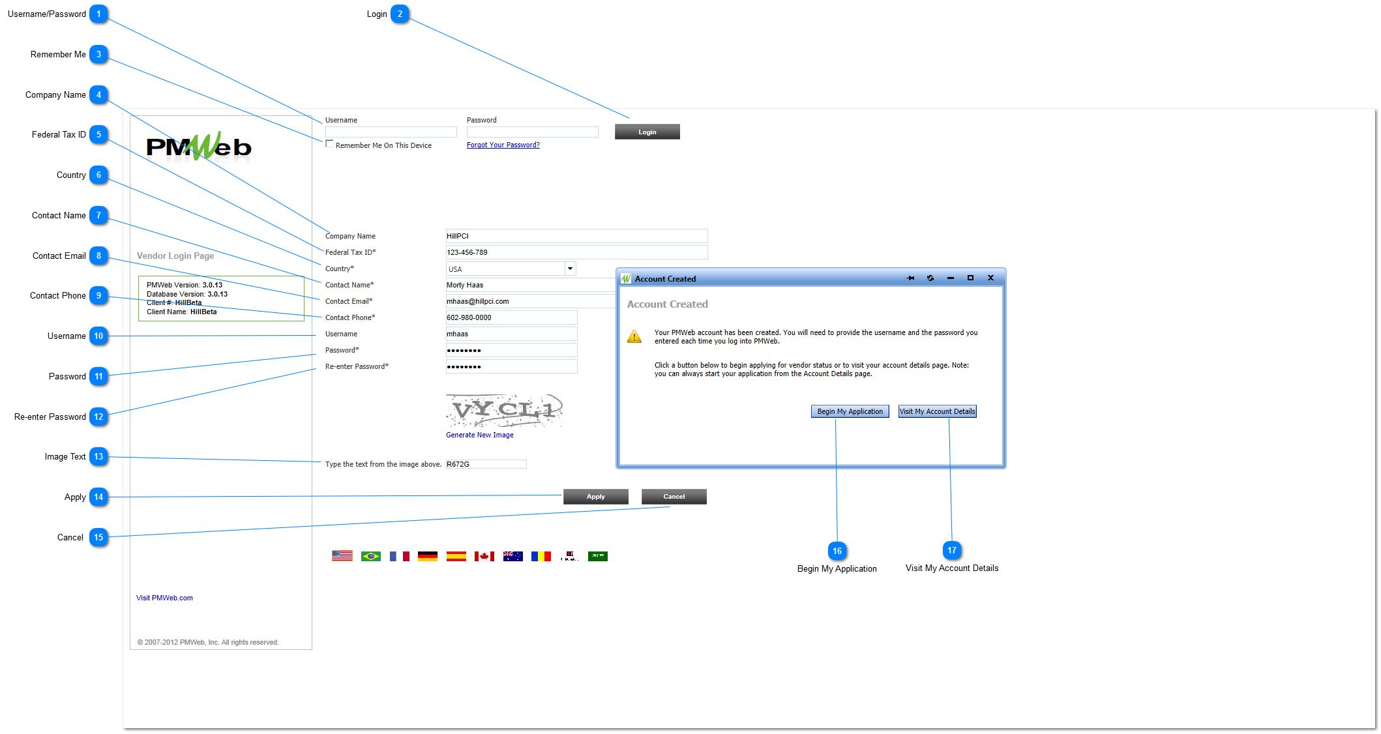Select the green Saudi Arabia flag language
The height and width of the screenshot is (734, 1381).
tap(598, 556)
